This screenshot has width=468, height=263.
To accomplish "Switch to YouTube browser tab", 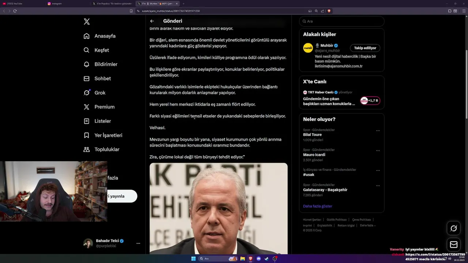I will 23,4.
